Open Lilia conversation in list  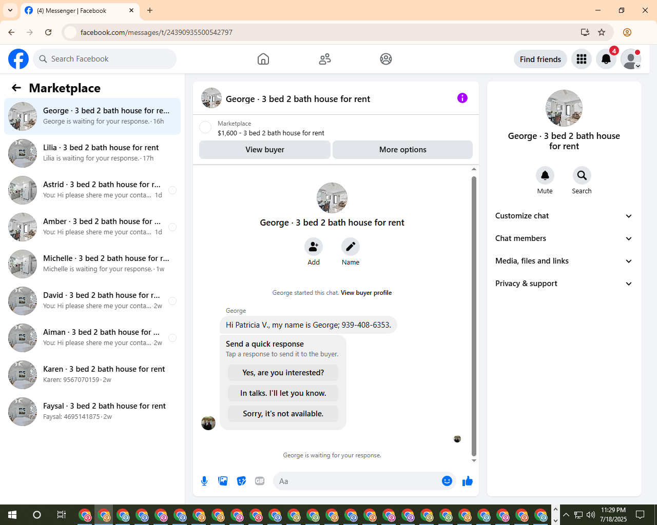pyautogui.click(x=92, y=153)
